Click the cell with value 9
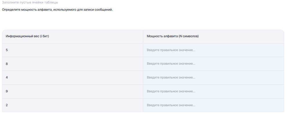The height and width of the screenshot is (114, 287). tap(72, 91)
